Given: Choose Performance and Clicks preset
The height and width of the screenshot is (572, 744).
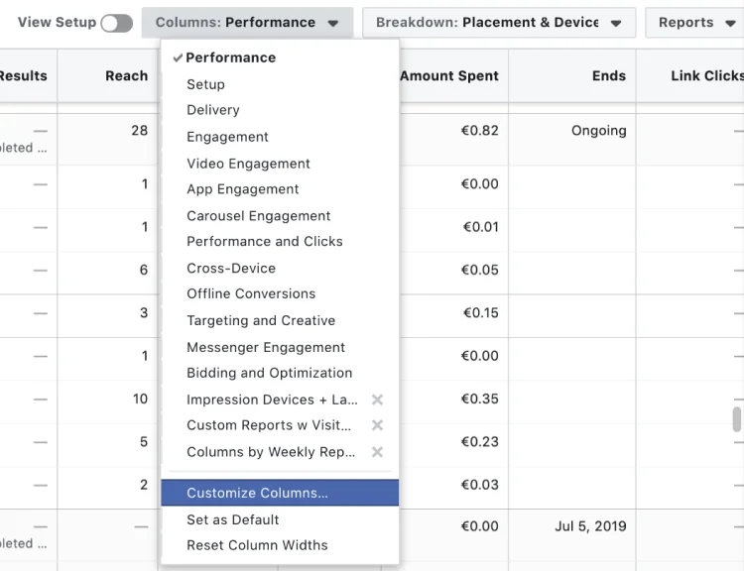Looking at the screenshot, I should [x=265, y=241].
